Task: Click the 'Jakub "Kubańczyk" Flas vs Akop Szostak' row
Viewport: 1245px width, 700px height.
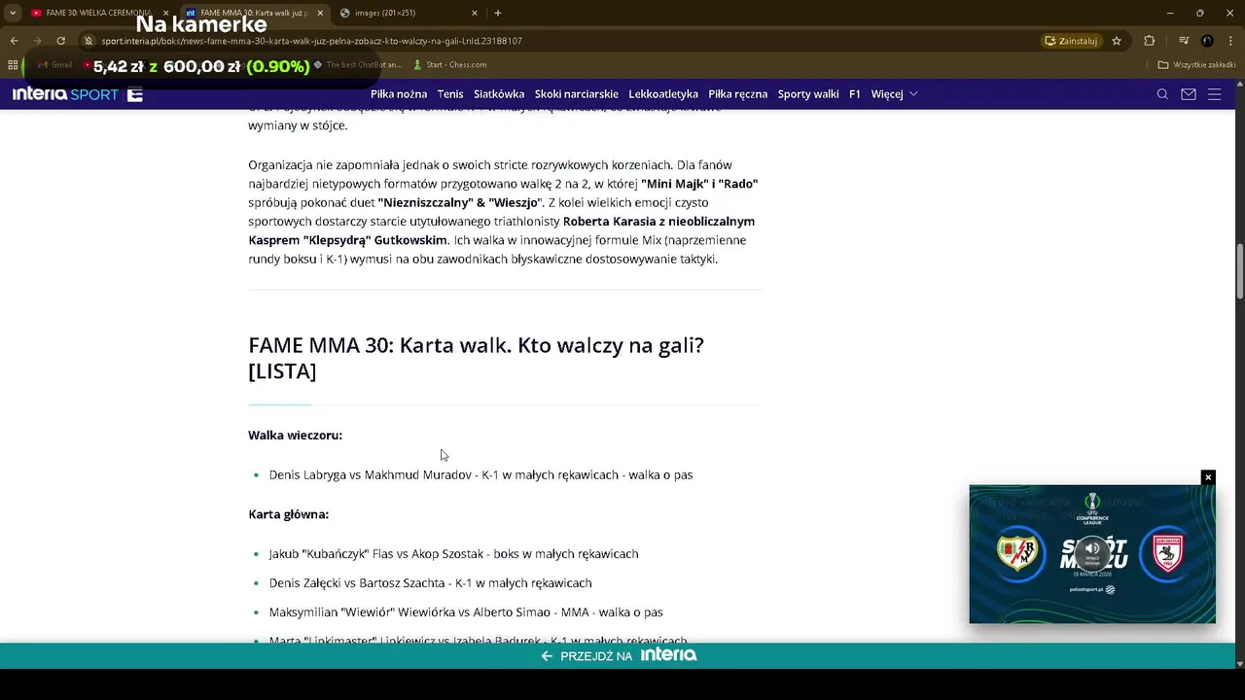Action: [453, 553]
